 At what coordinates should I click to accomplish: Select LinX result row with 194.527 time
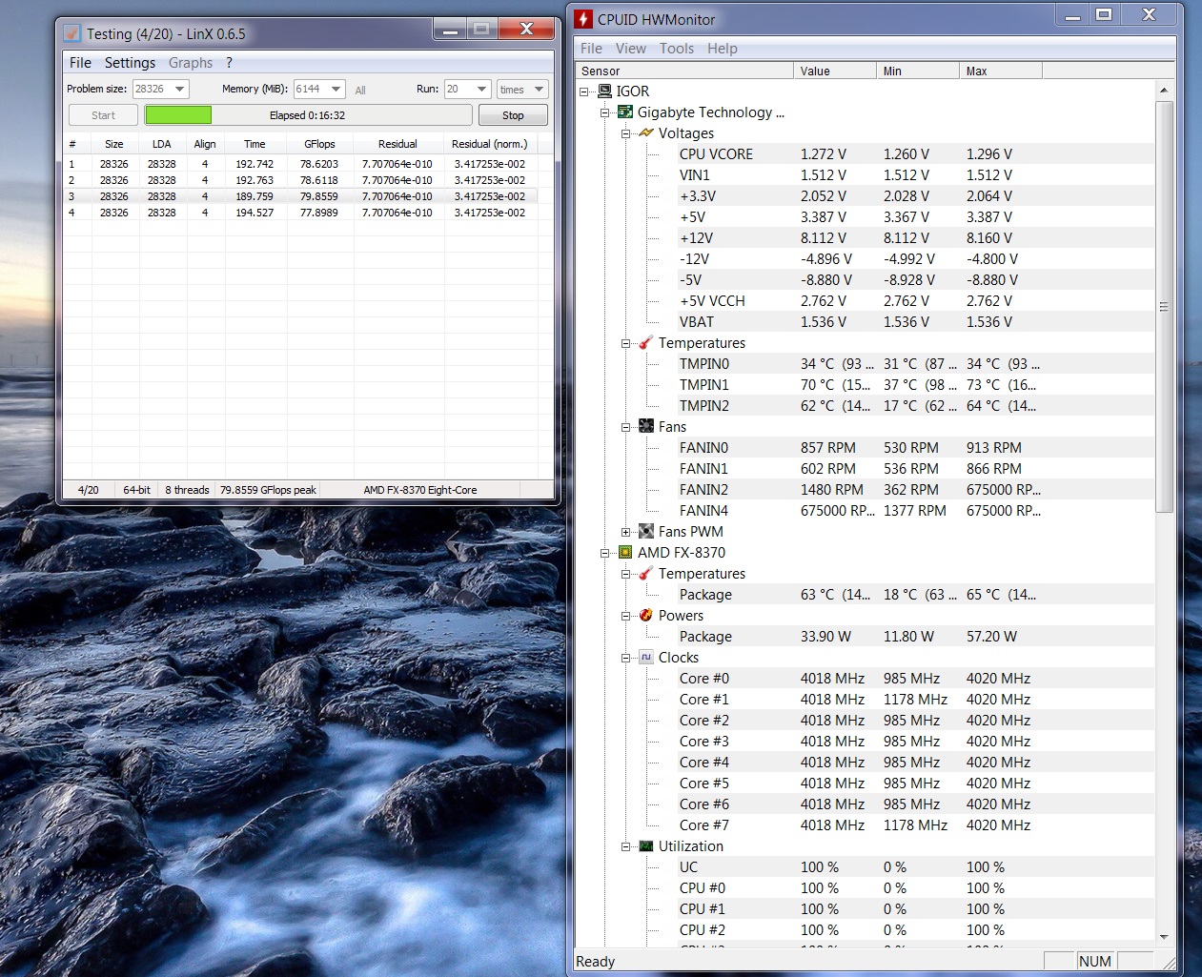[300, 213]
